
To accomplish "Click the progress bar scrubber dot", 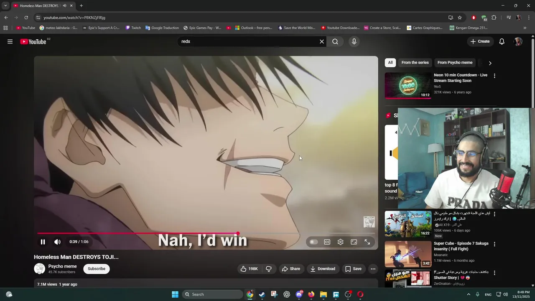I will [x=238, y=233].
